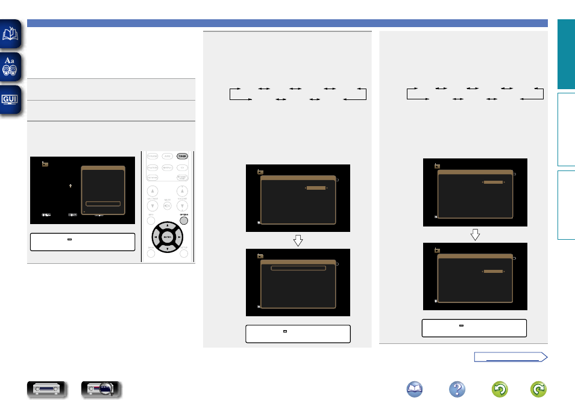Click the round blue open-book icon
This screenshot has height=406, width=575.
pyautogui.click(x=415, y=389)
